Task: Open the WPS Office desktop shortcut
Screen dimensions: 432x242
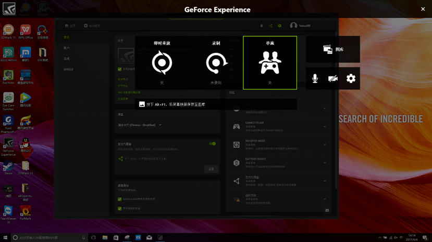Action: tap(26, 32)
